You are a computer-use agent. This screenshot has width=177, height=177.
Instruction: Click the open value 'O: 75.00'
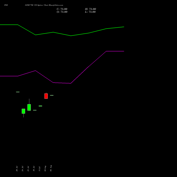[62, 12]
